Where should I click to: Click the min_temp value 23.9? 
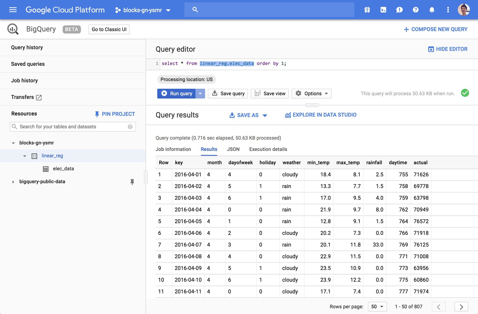[325, 280]
